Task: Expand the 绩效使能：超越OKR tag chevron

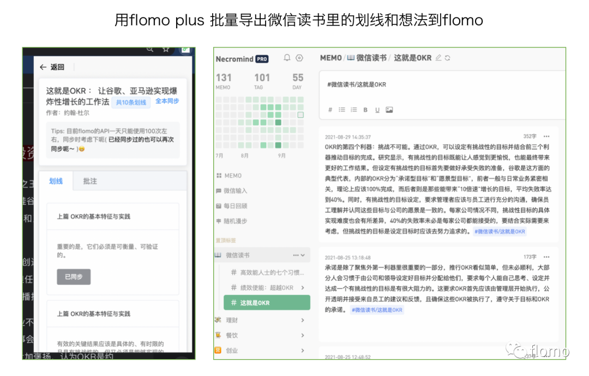Action: click(303, 288)
